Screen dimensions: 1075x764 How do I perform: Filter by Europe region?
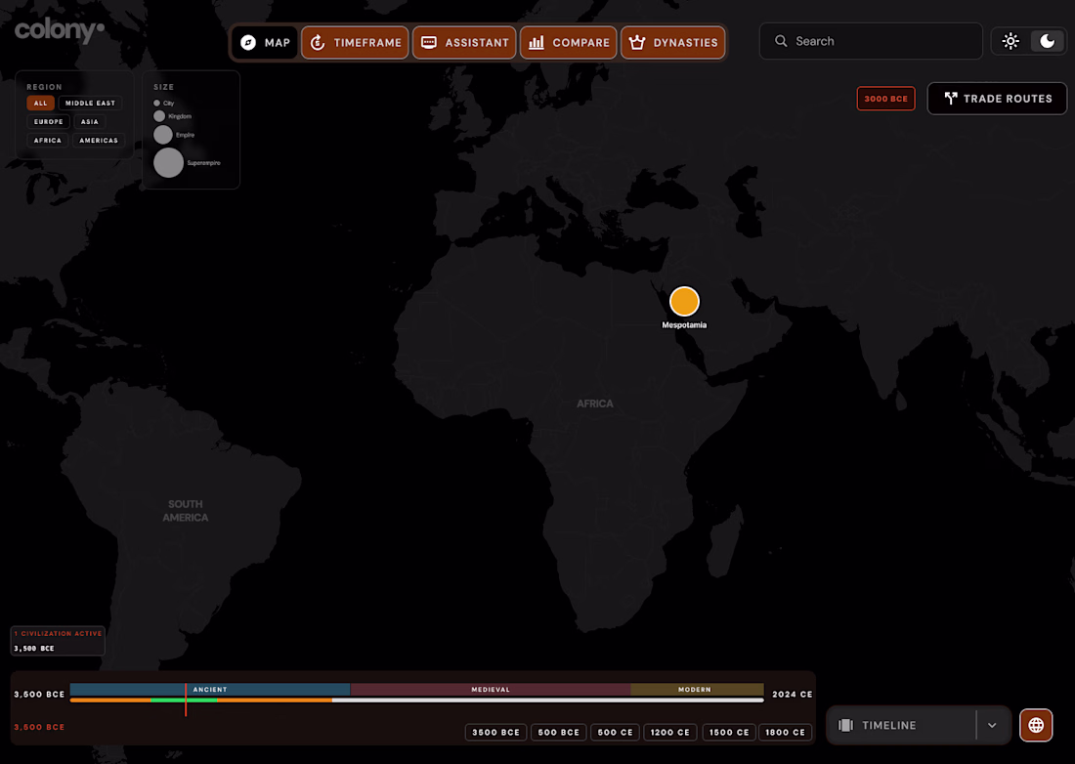(48, 121)
